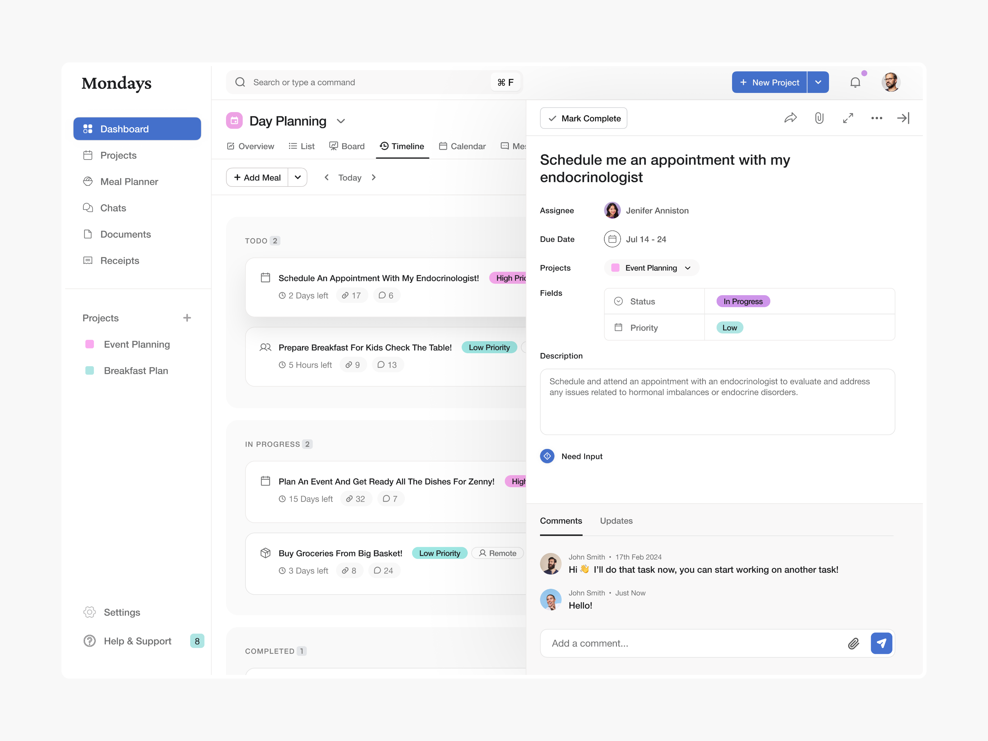Open the task's more options ellipsis
Screen dimensions: 988x741
pos(876,118)
